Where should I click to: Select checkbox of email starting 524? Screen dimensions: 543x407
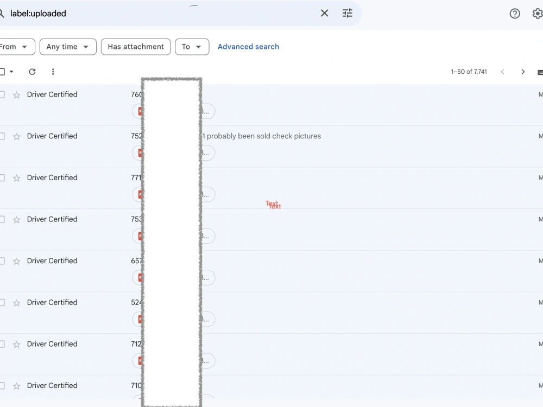coord(2,302)
